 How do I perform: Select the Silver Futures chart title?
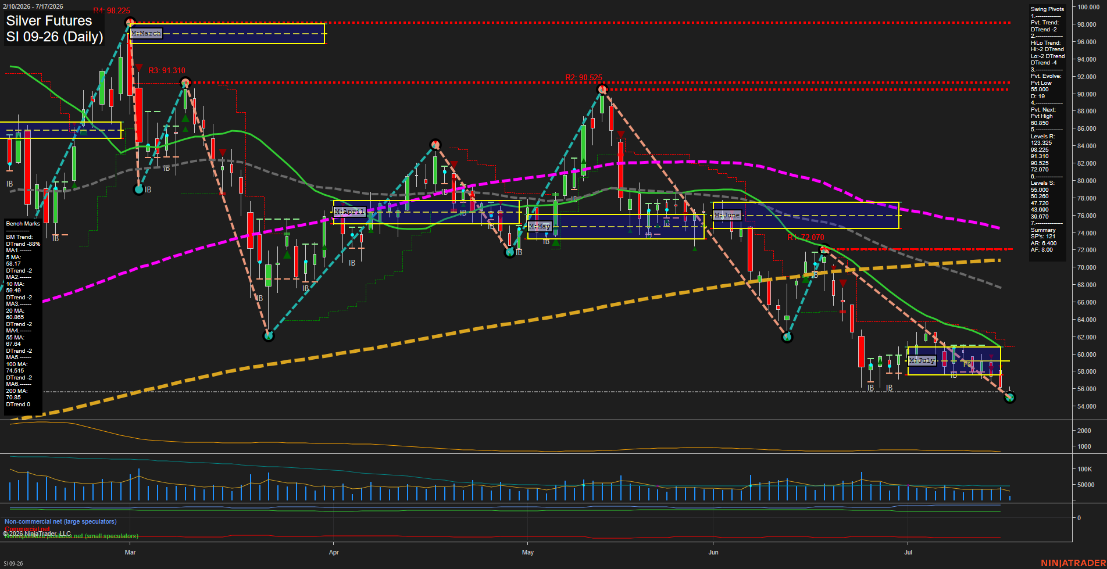click(x=49, y=21)
